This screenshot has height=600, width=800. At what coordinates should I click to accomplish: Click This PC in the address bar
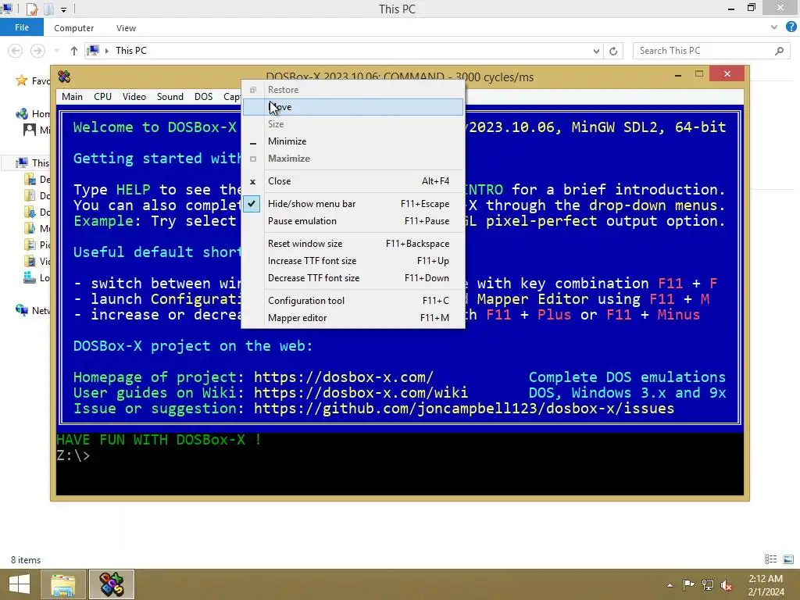[131, 51]
